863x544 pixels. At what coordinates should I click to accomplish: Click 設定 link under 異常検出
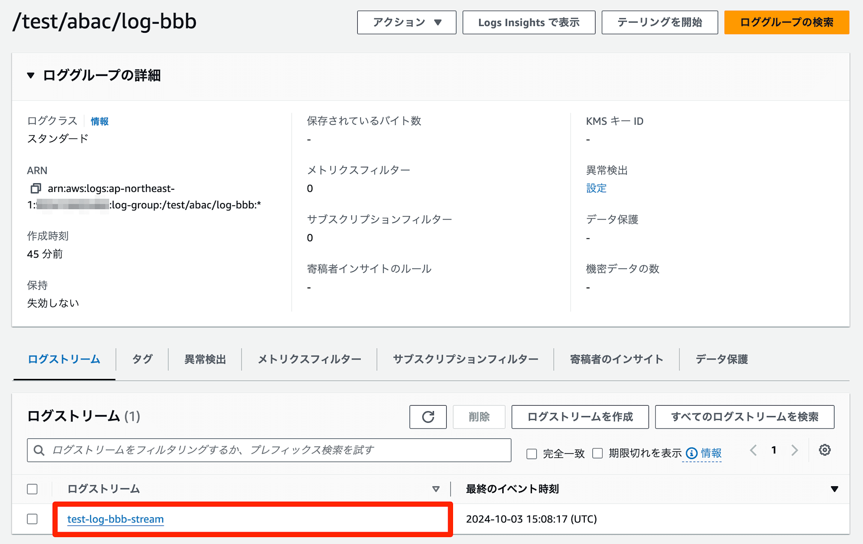pyautogui.click(x=596, y=188)
